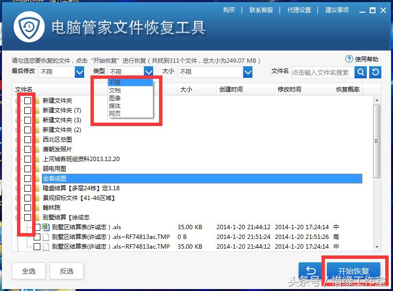Image resolution: width=393 pixels, height=291 pixels.
Task: Click the folder icon of 唐朝发照片
Action: (x=36, y=149)
